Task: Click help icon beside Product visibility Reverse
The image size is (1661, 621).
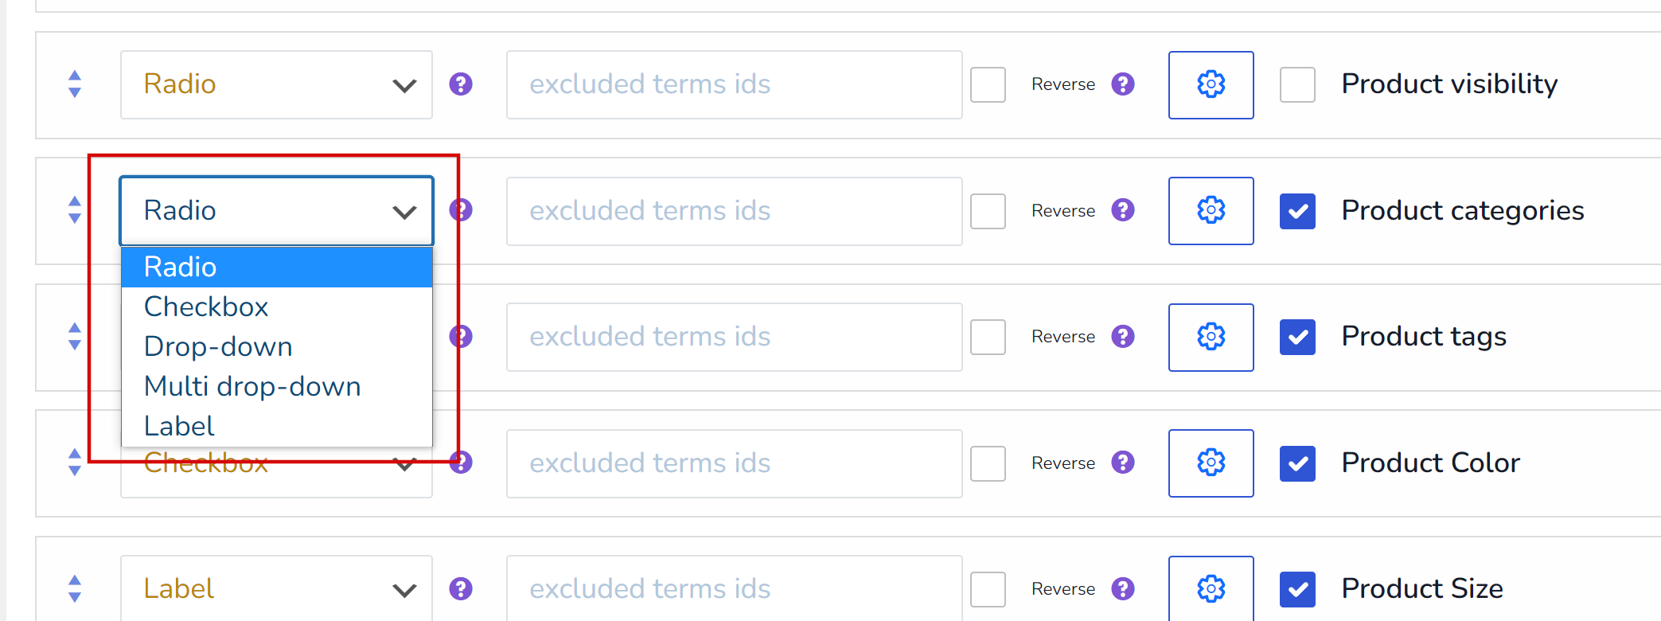Action: [1123, 84]
